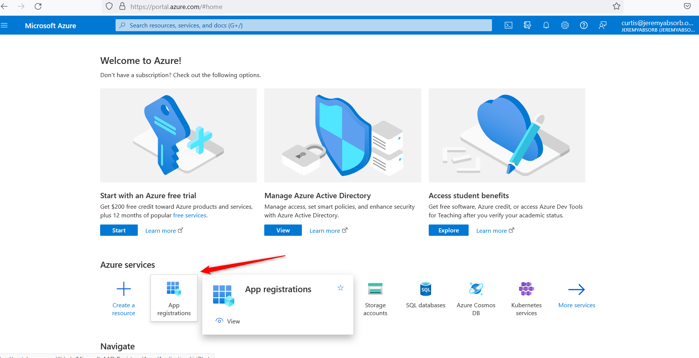Open Learn more beside the Explore button
The height and width of the screenshot is (358, 699).
(495, 231)
